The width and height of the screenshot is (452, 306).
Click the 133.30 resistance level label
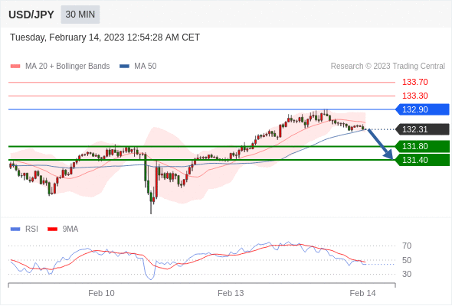[x=414, y=96]
